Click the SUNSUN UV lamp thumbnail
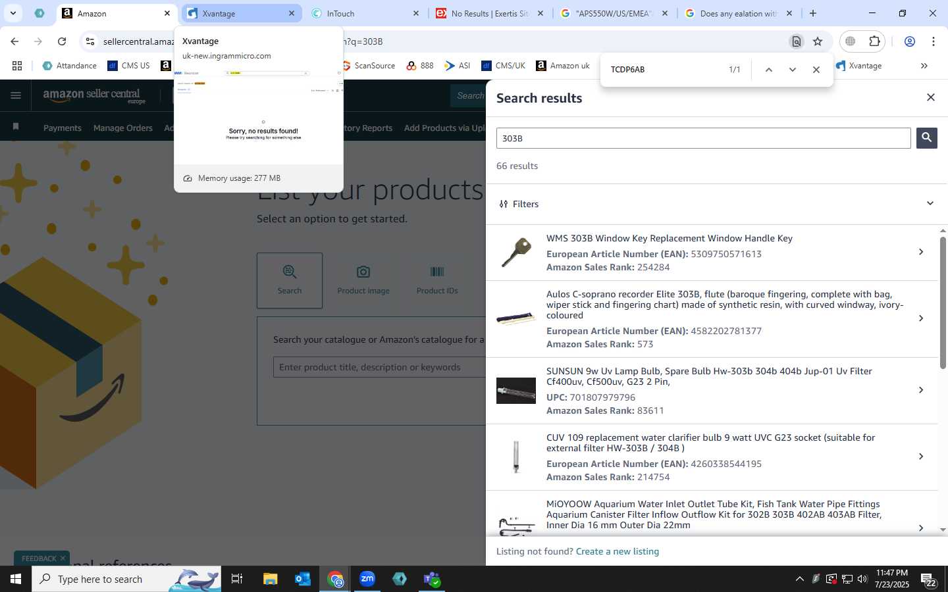The image size is (948, 592). click(x=516, y=391)
